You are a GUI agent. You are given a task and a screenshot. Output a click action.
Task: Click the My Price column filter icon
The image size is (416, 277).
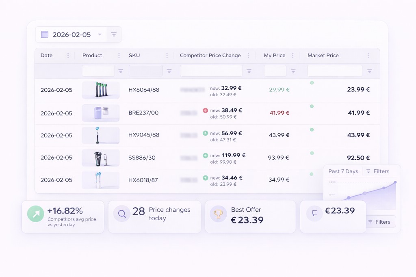(293, 71)
